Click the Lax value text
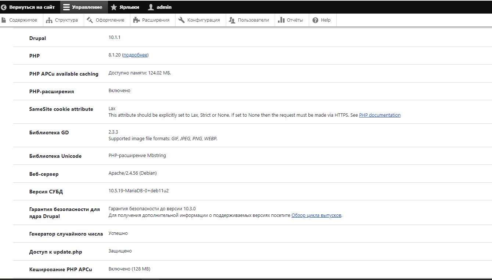The height and width of the screenshot is (280, 492). (x=112, y=109)
